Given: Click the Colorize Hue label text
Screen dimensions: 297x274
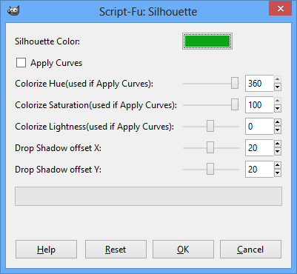Looking at the screenshot, I should (x=84, y=84).
